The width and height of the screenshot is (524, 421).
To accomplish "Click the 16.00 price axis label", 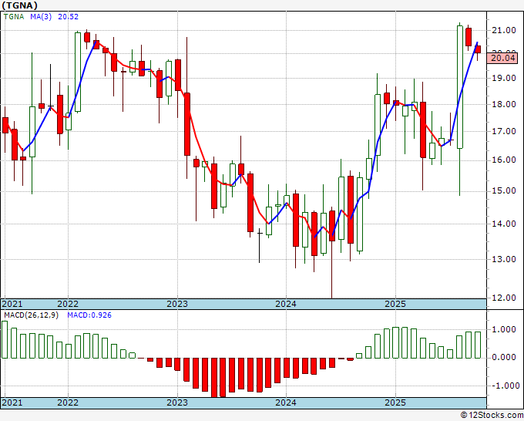I will [504, 160].
